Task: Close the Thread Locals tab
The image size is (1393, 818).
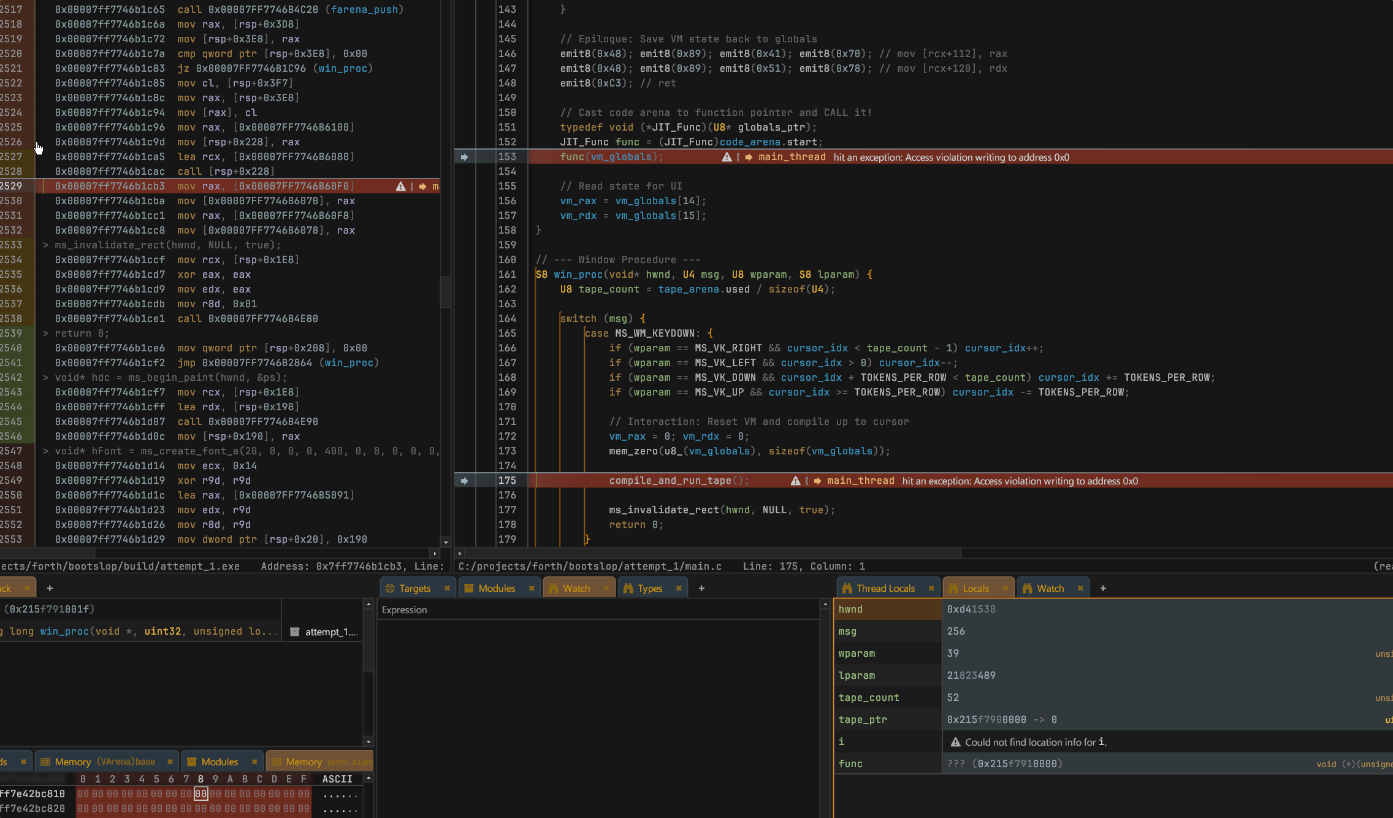Action: point(931,588)
